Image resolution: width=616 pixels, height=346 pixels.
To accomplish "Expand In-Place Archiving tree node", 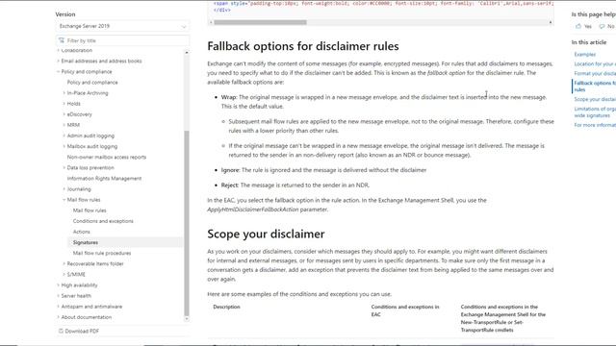I will (x=64, y=93).
